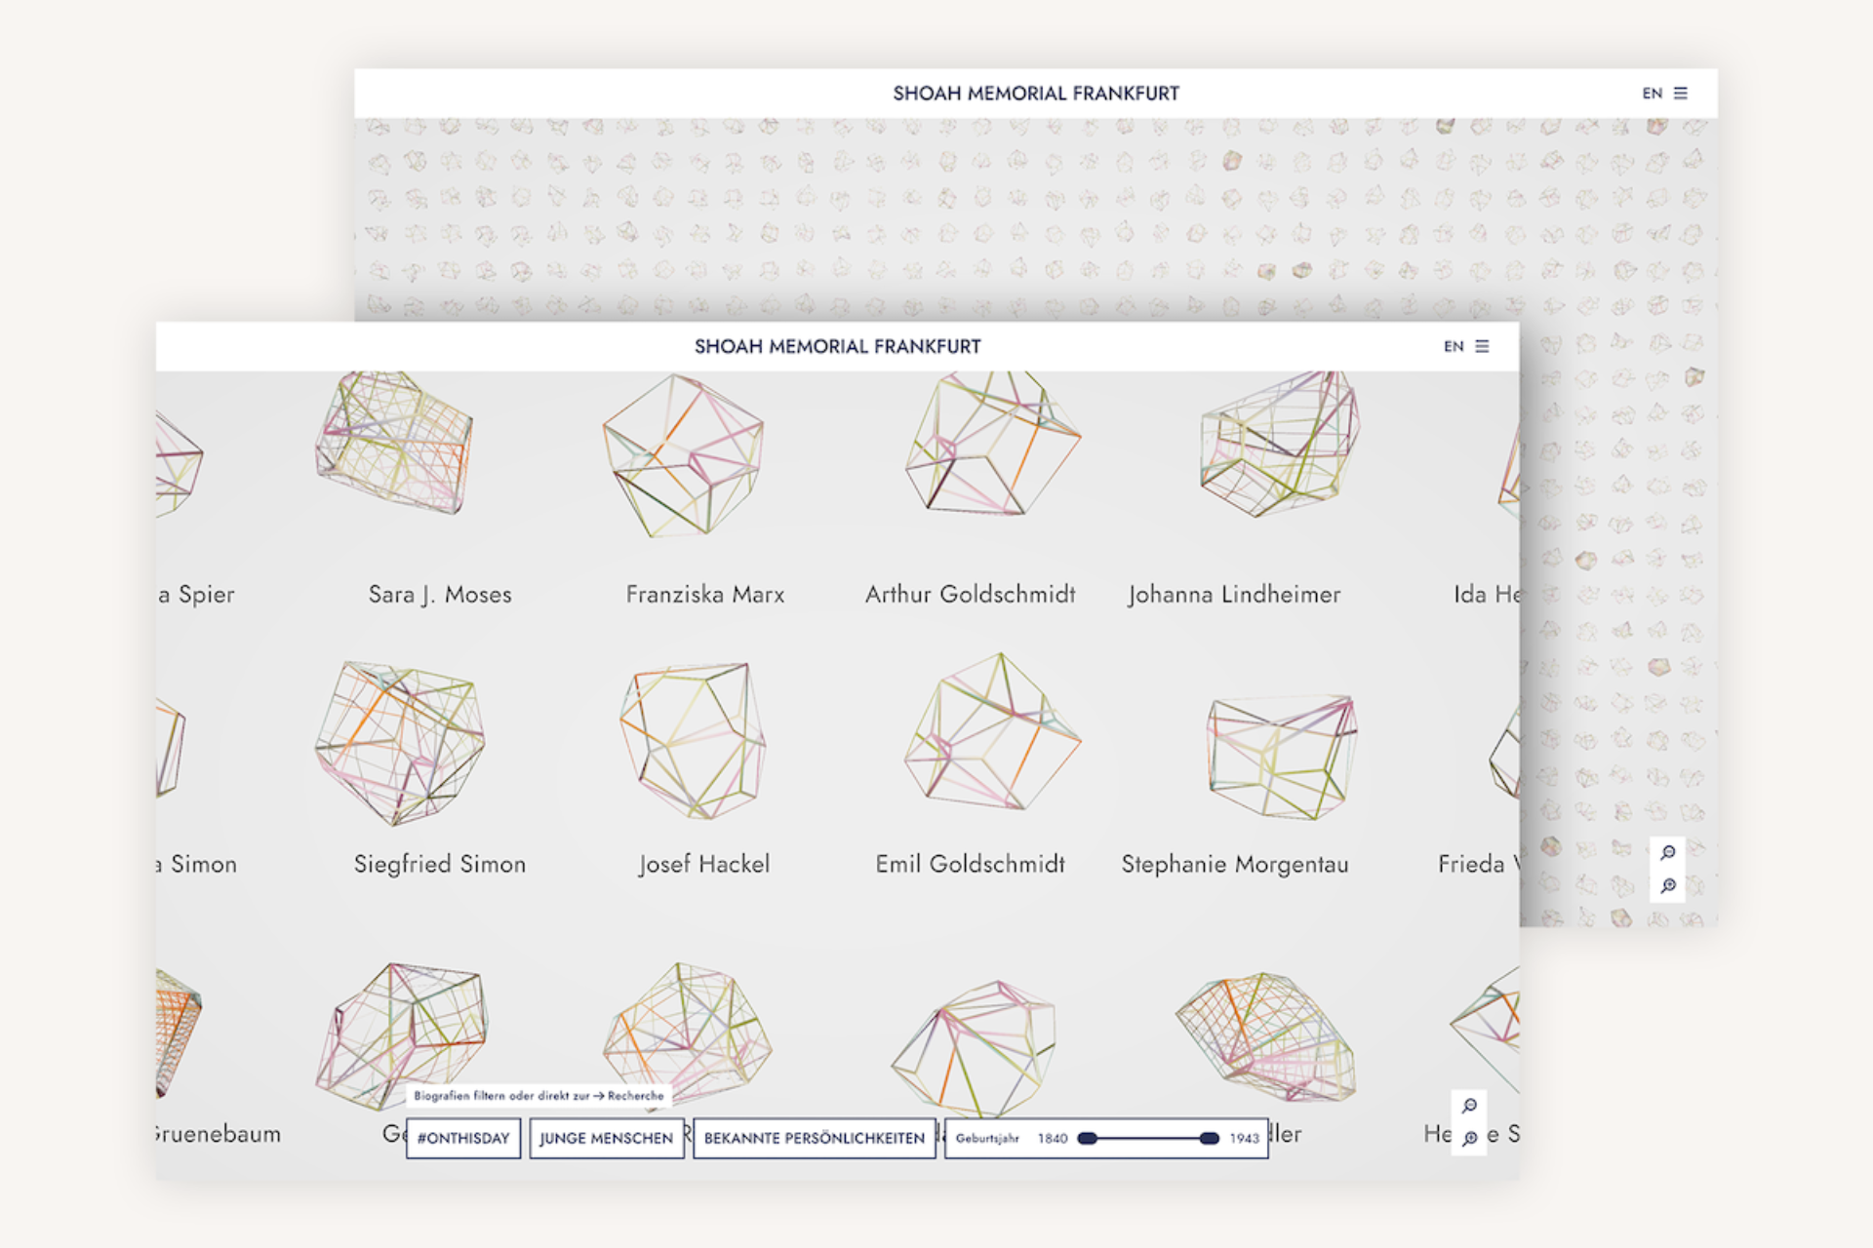Click the name Siegfried Simon
1873x1248 pixels.
(440, 864)
